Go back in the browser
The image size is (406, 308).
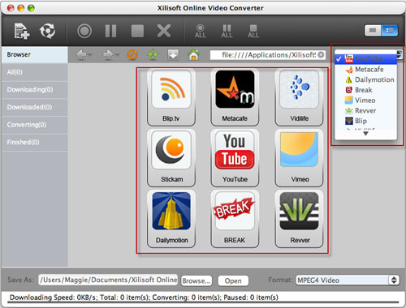[81, 55]
